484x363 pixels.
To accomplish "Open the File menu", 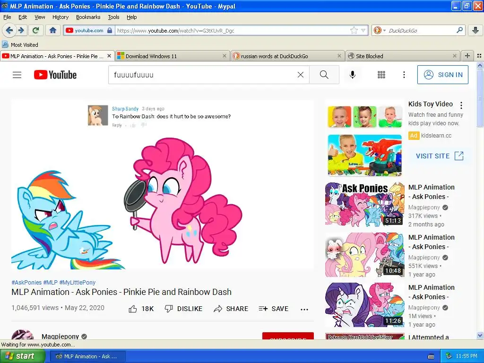I will coord(7,17).
